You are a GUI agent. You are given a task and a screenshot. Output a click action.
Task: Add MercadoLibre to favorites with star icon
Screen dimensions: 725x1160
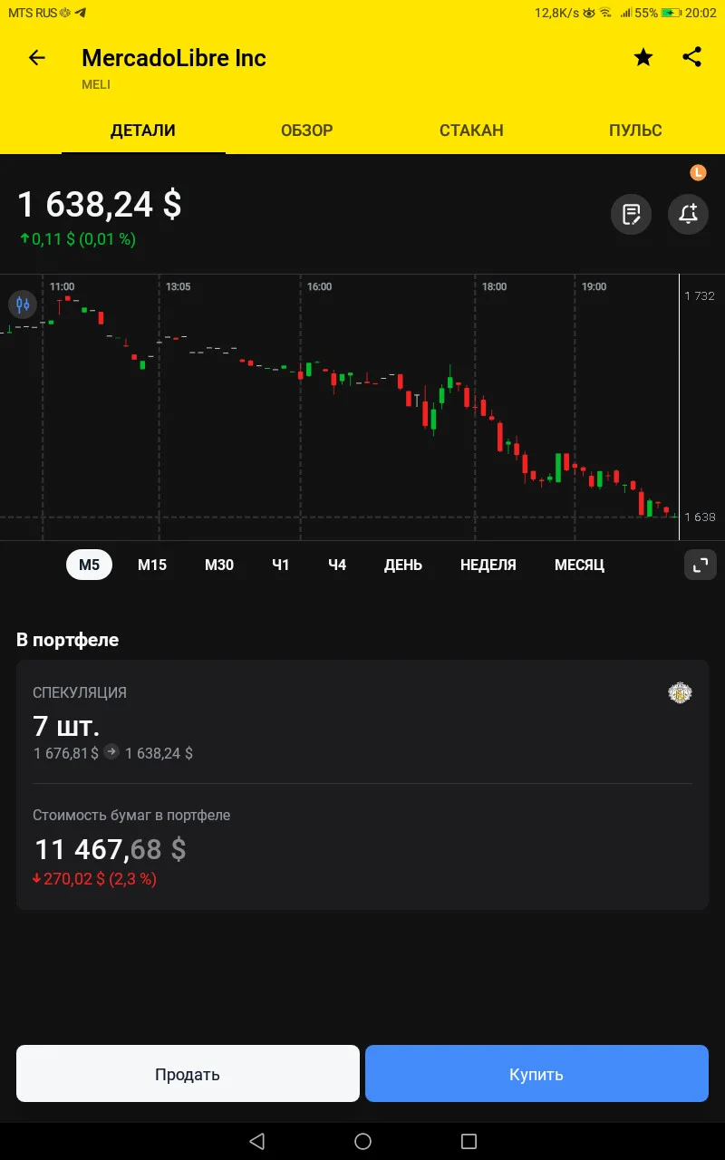(643, 58)
